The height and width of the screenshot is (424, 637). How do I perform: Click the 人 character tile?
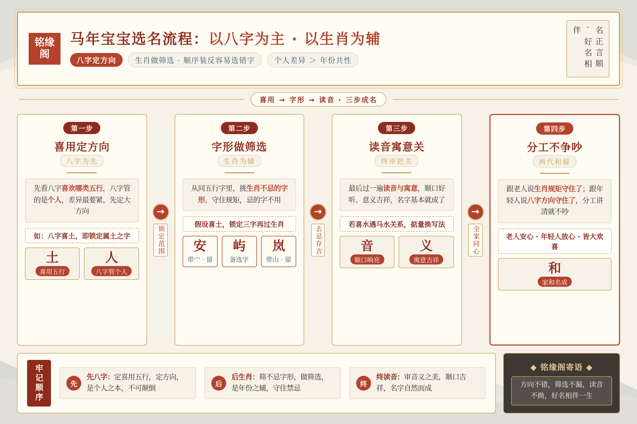(x=111, y=264)
